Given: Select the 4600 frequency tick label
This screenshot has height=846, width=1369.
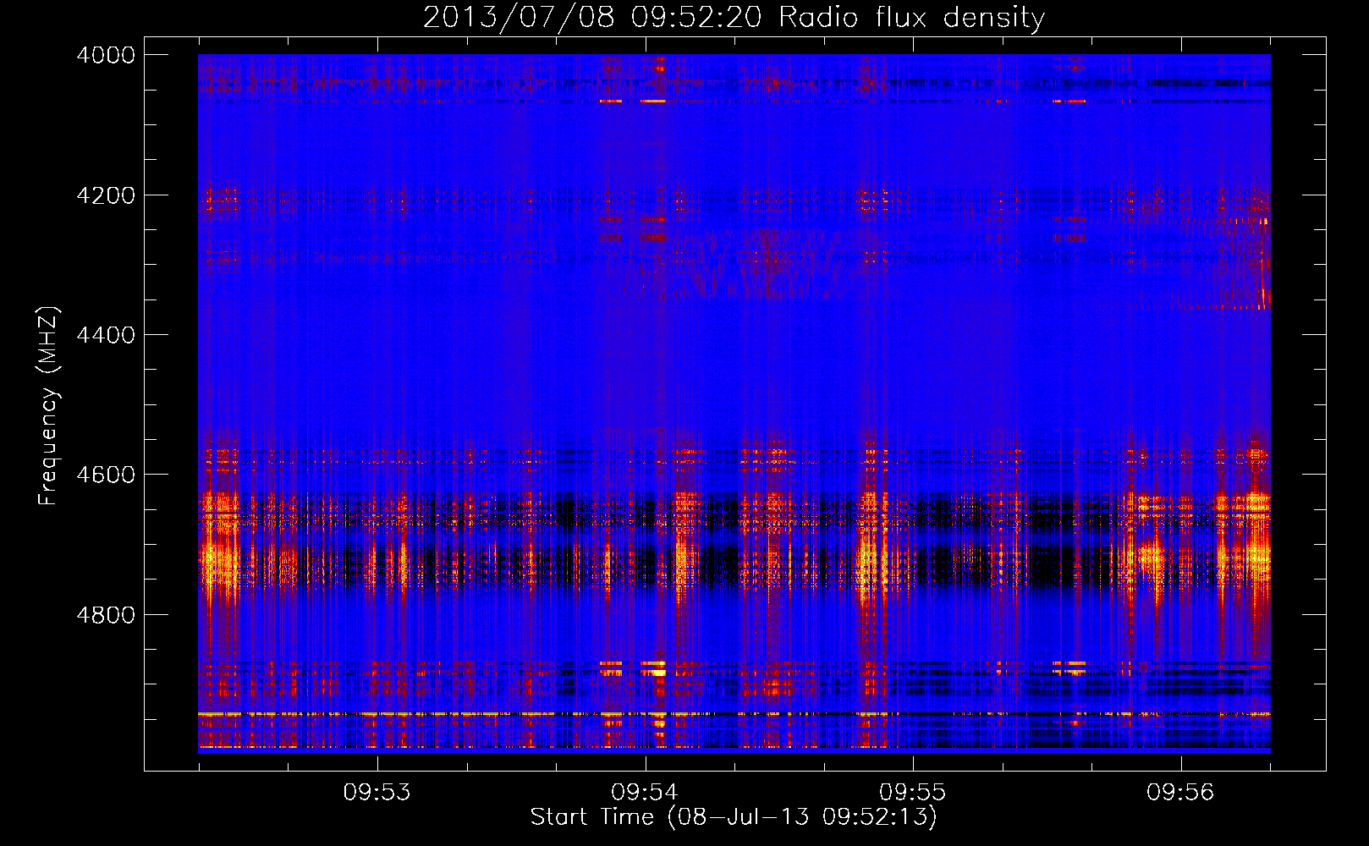Looking at the screenshot, I should pos(106,475).
